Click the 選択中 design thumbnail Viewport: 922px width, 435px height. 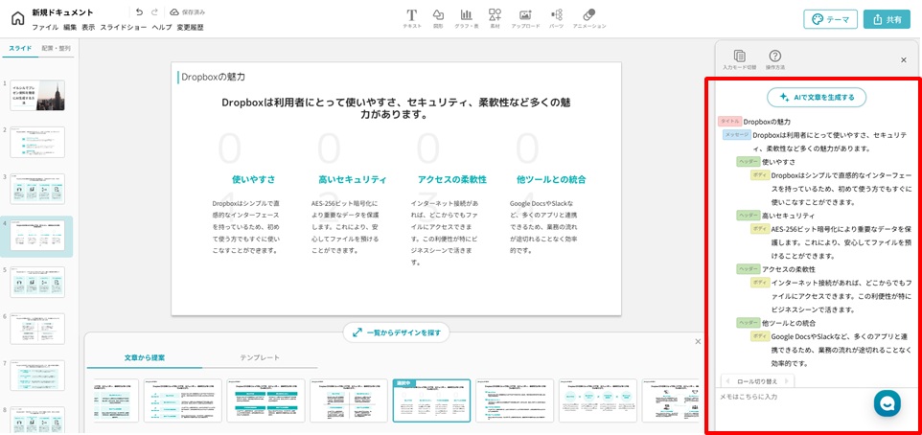point(431,401)
